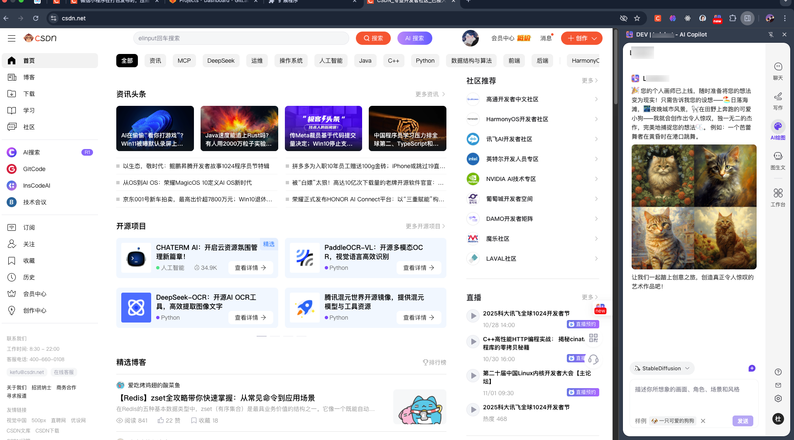The image size is (794, 440).
Task: Expand the HarmonyOS开发者社区 chevron
Action: tap(596, 119)
